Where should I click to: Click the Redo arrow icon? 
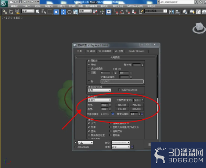[x=32, y=2]
